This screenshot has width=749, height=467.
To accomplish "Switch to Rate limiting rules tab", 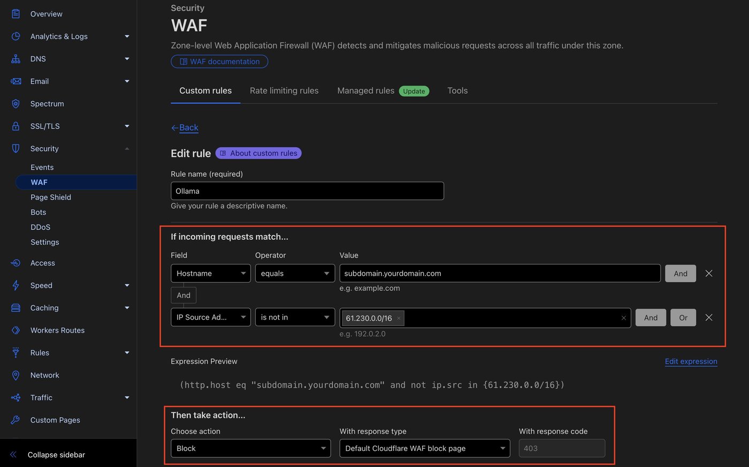I will [x=284, y=91].
